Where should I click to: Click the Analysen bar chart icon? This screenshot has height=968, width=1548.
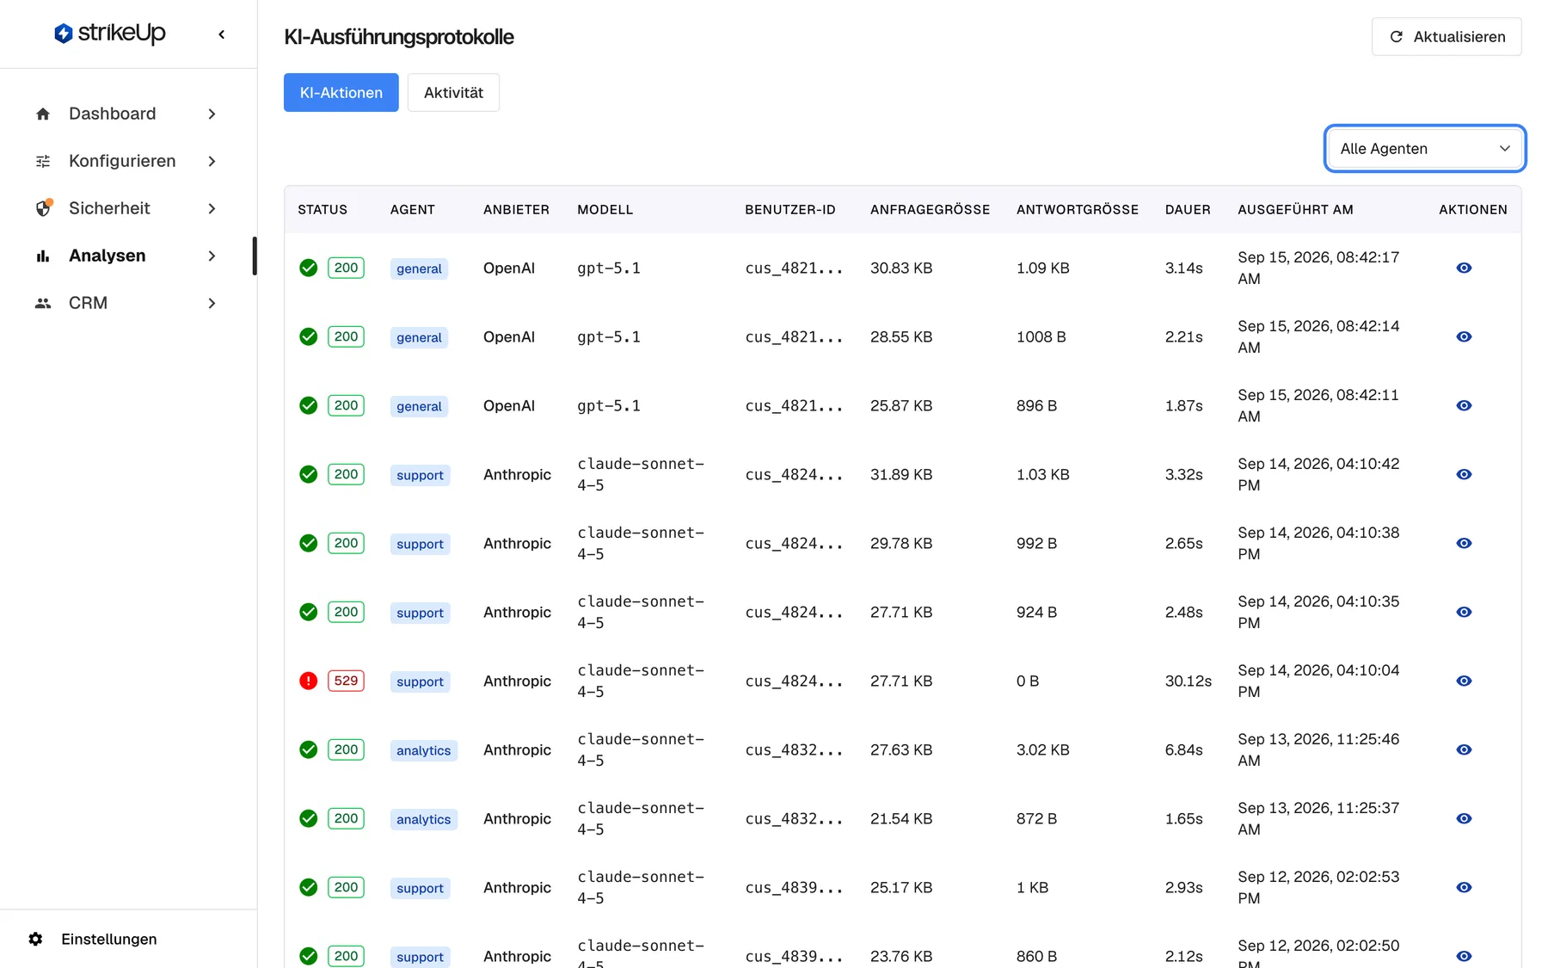(43, 256)
